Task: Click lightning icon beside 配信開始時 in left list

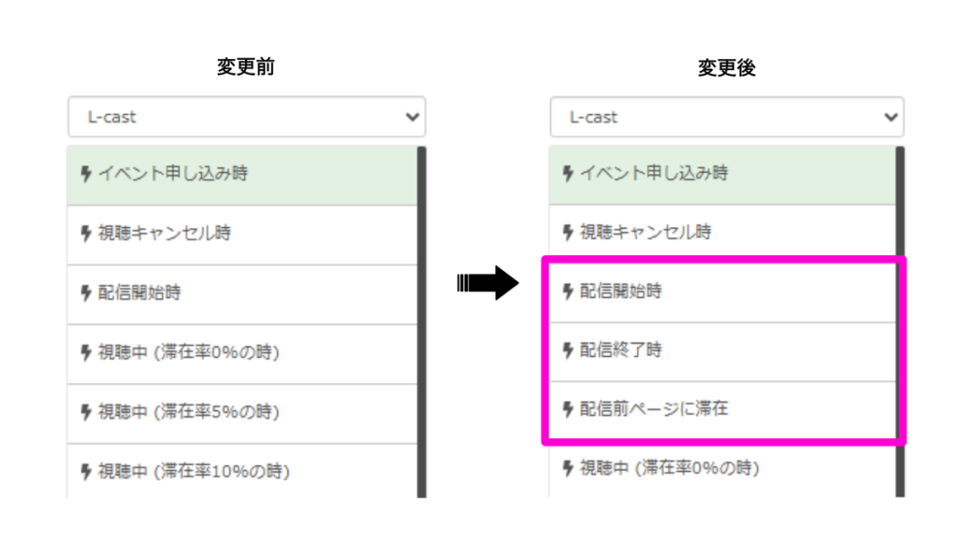Action: tap(86, 292)
